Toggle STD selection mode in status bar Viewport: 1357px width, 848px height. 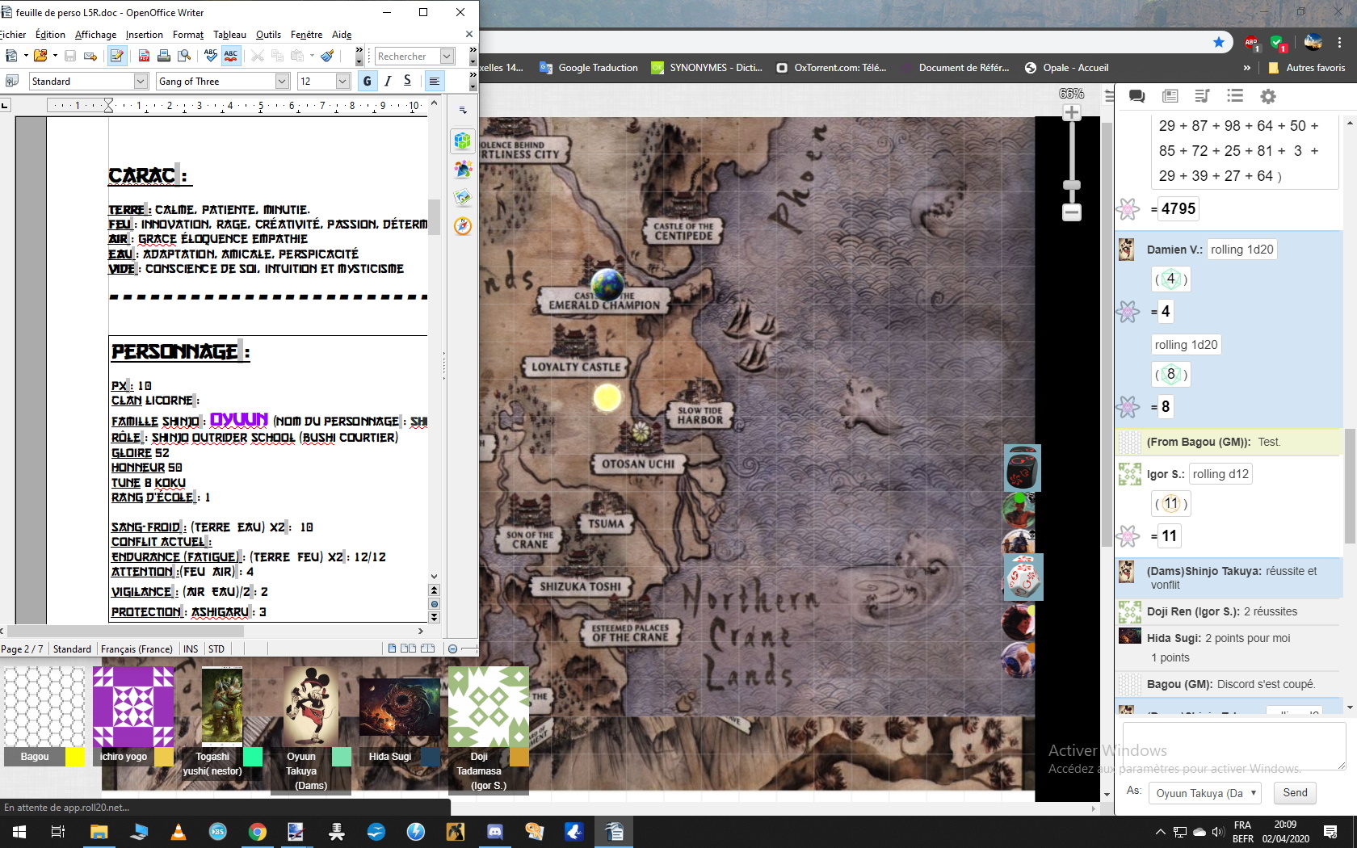216,649
